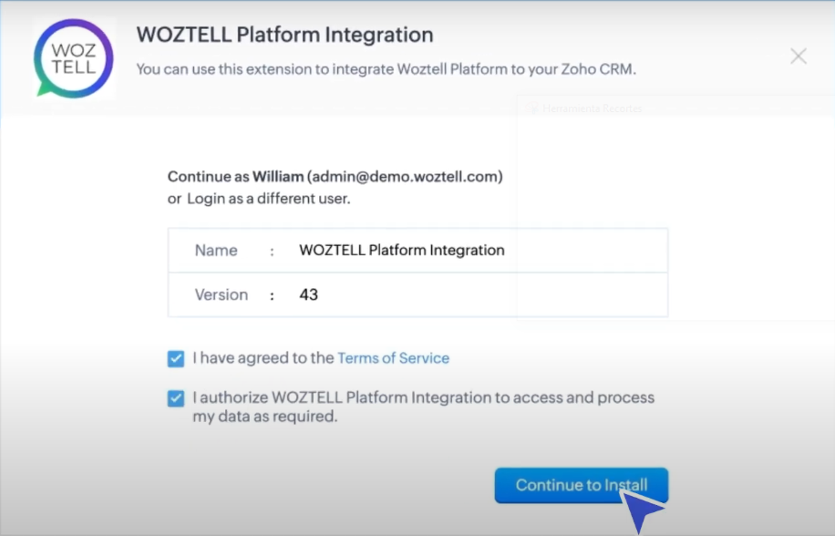Click the admin@demo.woztell.com email address
The width and height of the screenshot is (835, 536).
pyautogui.click(x=405, y=177)
